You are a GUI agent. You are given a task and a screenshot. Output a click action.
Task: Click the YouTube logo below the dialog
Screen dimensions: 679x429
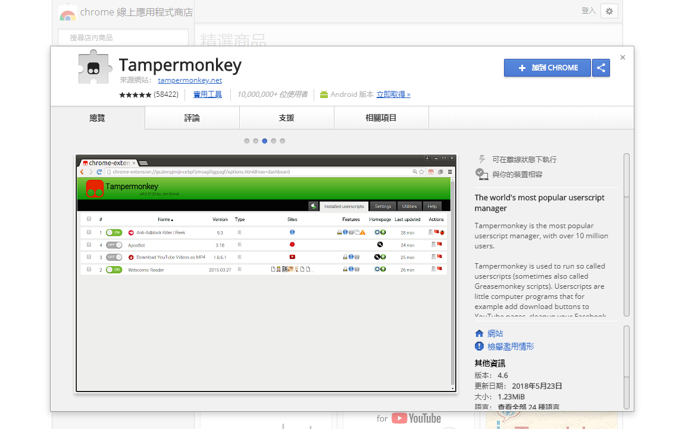click(x=416, y=419)
